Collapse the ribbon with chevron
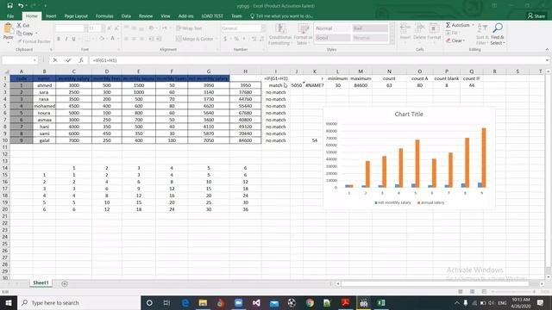The height and width of the screenshot is (310, 552). click(547, 50)
